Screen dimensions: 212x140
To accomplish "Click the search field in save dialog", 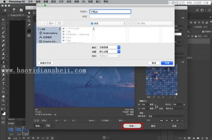I will pyautogui.click(x=155, y=23).
